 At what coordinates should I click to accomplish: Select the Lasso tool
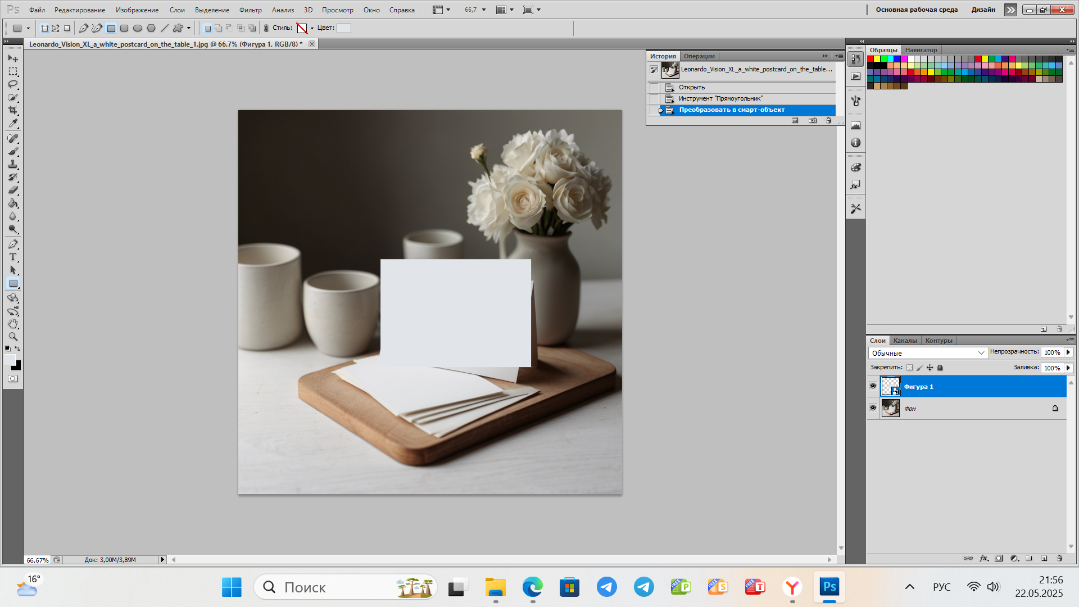click(x=13, y=84)
